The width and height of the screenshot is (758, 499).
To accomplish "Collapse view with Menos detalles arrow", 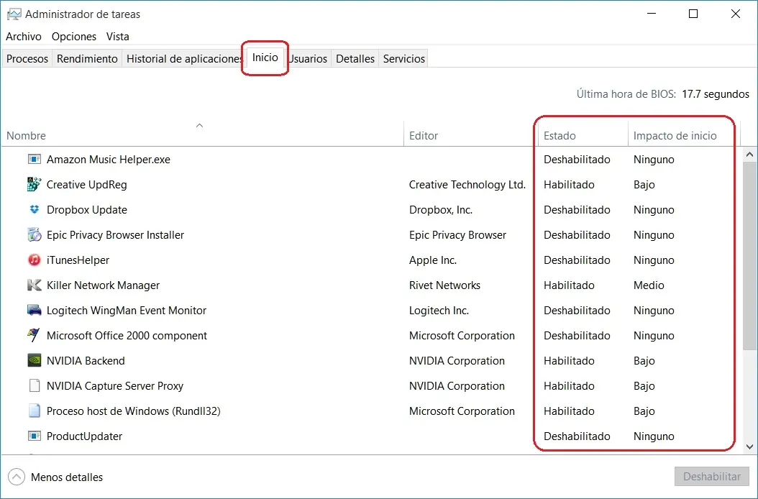I will pos(17,477).
